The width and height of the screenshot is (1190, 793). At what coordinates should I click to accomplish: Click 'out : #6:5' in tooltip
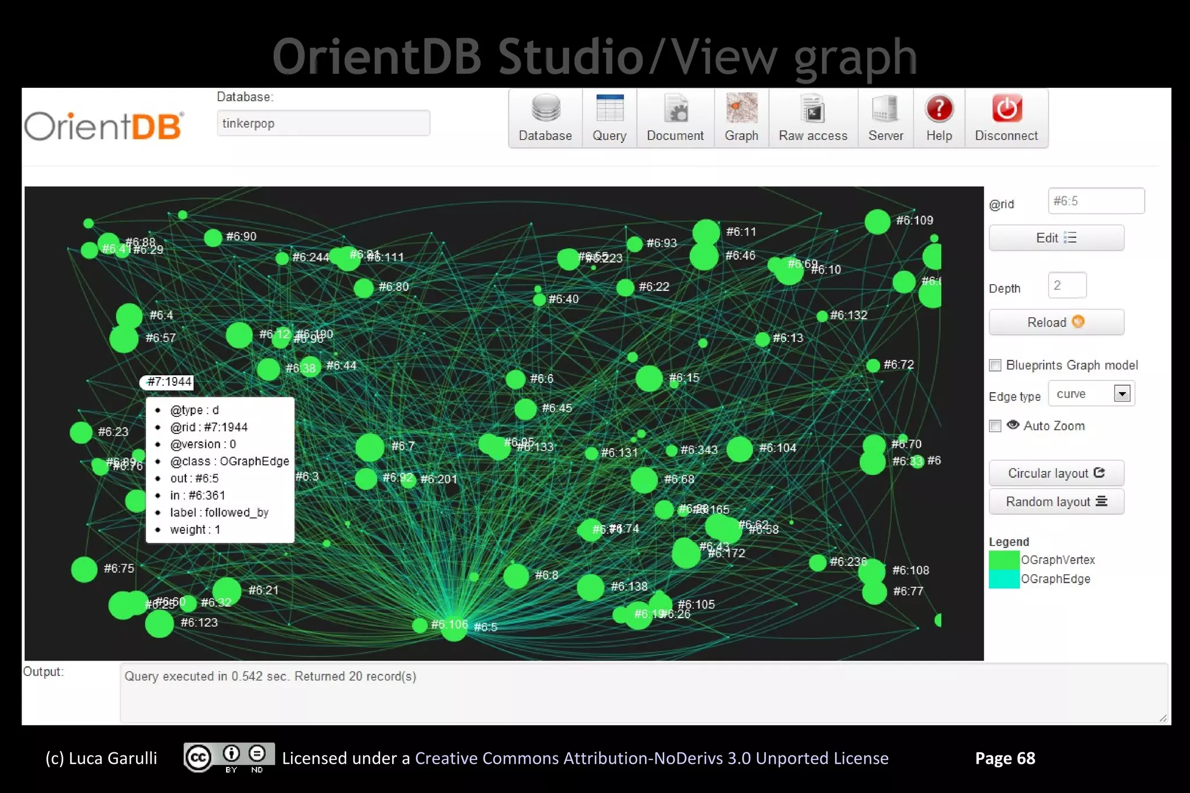pyautogui.click(x=194, y=478)
